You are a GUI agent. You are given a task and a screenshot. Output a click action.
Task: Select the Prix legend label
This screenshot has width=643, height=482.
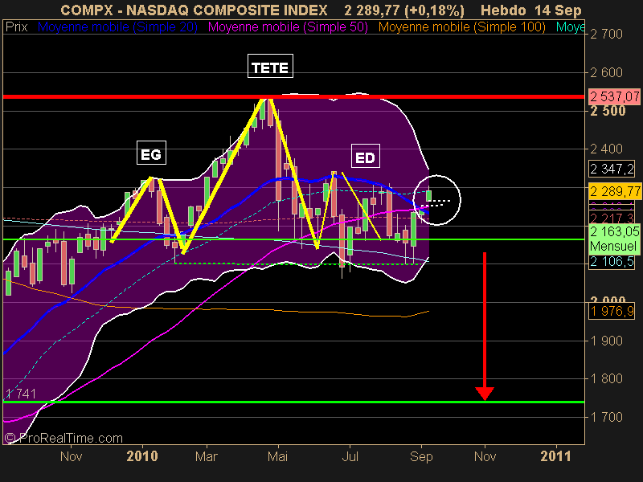[16, 27]
